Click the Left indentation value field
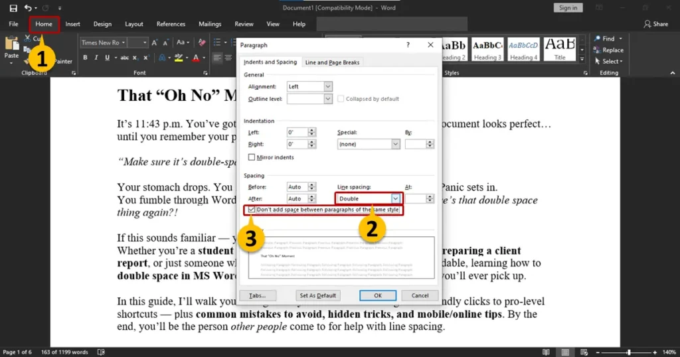This screenshot has height=357, width=680. pyautogui.click(x=297, y=132)
